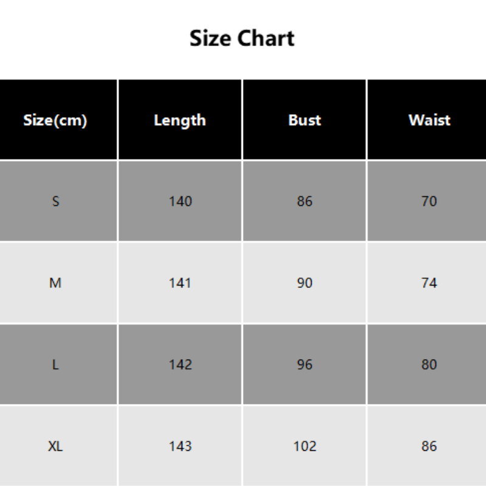
Task: Click the Size Chart title
Action: pyautogui.click(x=242, y=38)
